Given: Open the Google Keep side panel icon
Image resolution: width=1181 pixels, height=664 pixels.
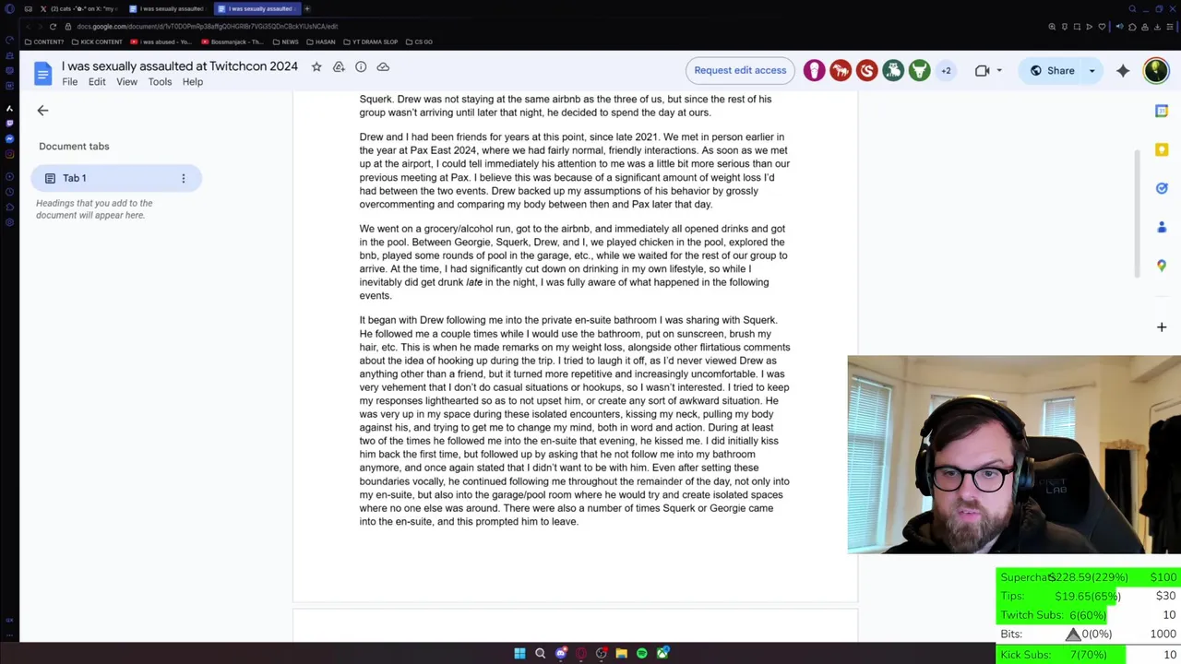Looking at the screenshot, I should click(x=1162, y=149).
